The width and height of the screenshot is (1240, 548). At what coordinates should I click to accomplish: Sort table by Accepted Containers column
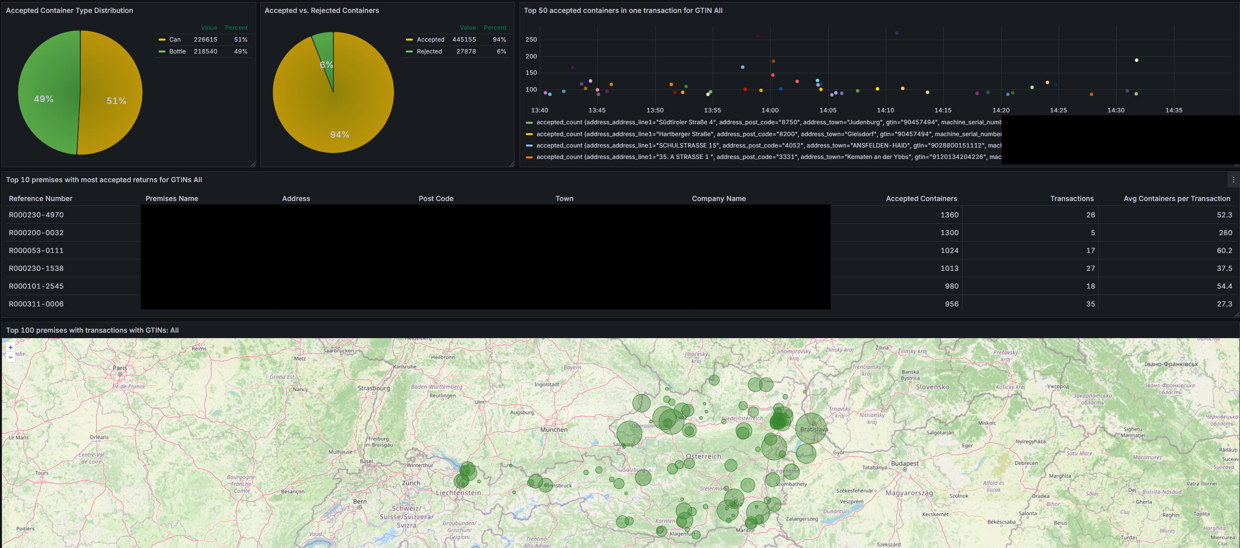coord(922,199)
